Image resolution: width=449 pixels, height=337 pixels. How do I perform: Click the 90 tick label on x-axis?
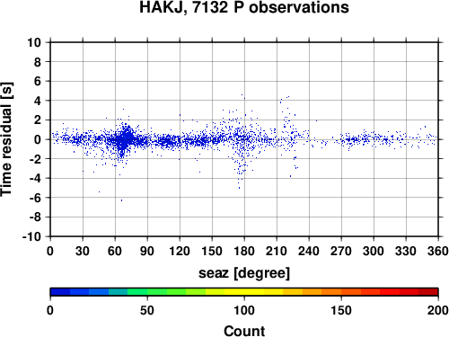click(x=147, y=251)
